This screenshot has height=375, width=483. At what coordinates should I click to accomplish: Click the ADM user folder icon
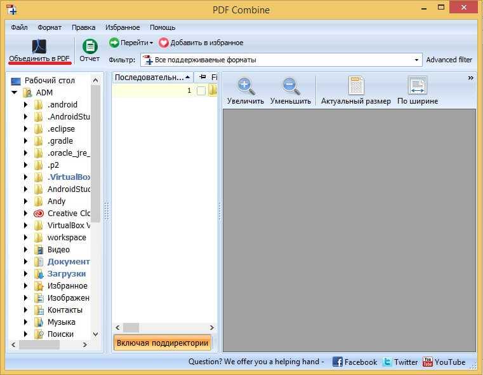(27, 93)
